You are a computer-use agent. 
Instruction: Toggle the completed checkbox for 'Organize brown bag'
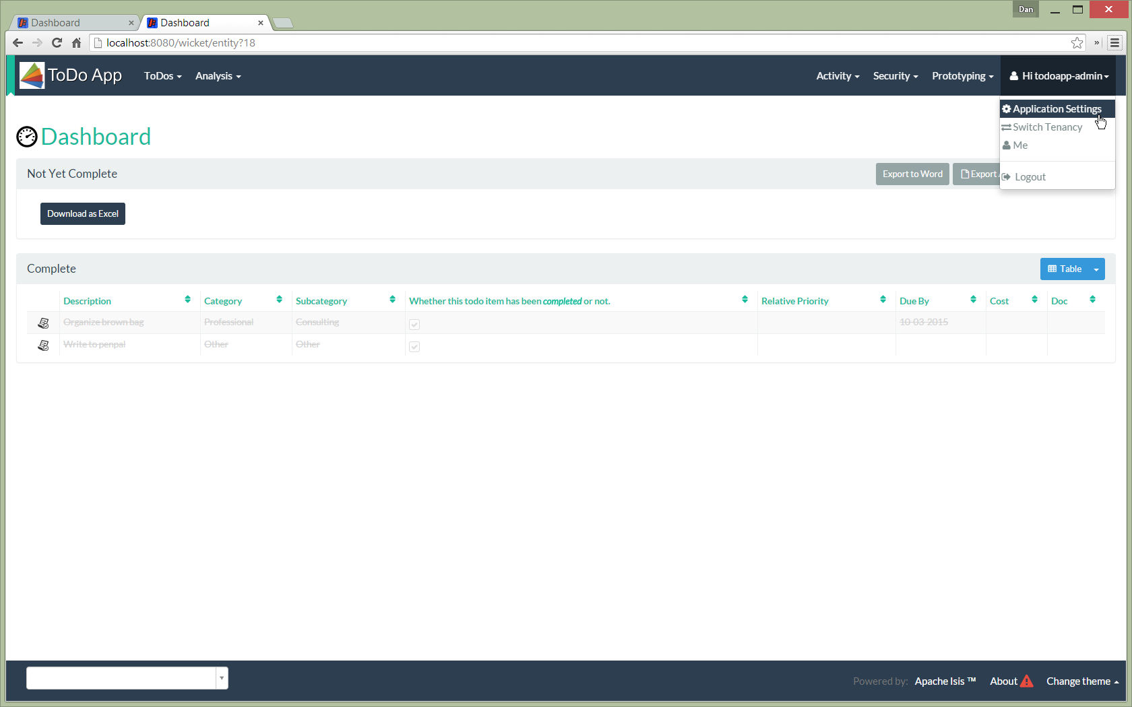(414, 324)
